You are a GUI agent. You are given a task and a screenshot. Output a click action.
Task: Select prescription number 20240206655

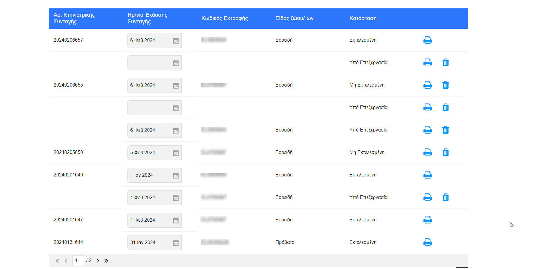tap(68, 85)
